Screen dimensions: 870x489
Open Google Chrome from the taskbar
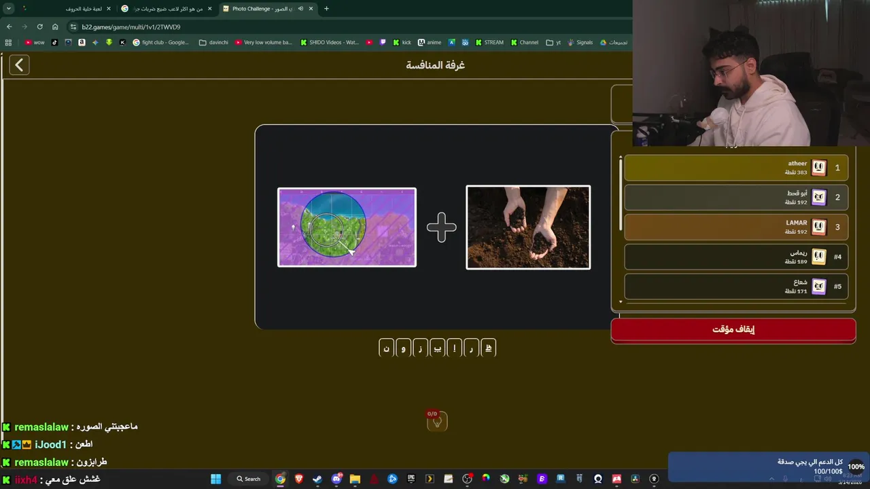click(x=280, y=479)
